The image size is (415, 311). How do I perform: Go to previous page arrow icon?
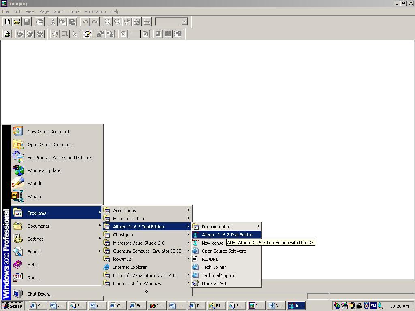coord(122,34)
